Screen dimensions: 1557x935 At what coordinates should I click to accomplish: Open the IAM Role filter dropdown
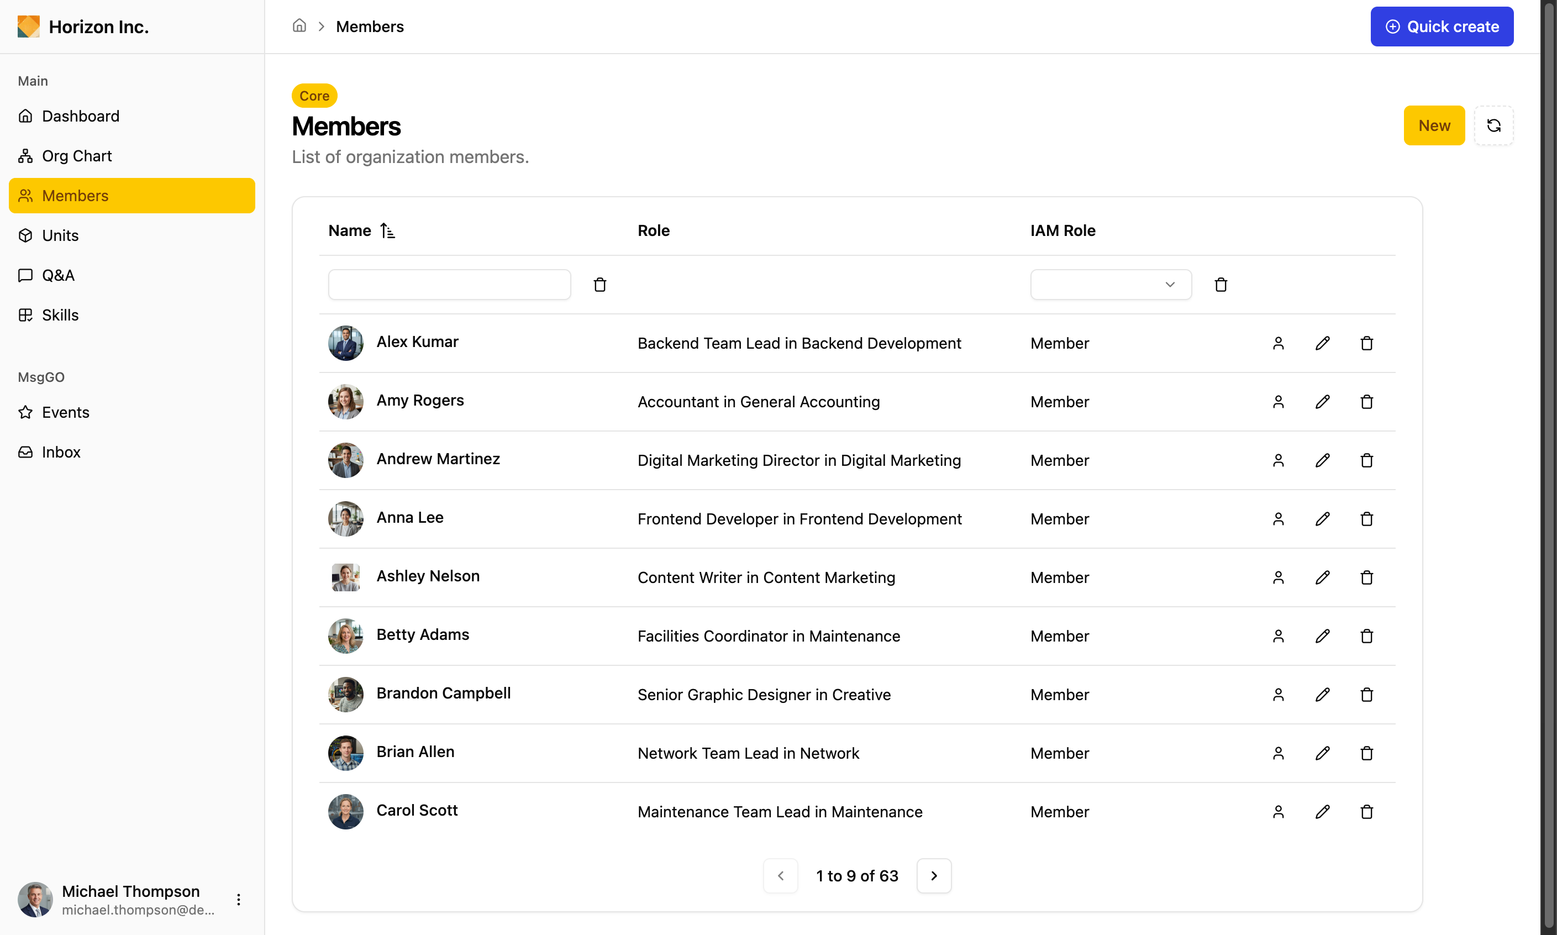[x=1111, y=285]
